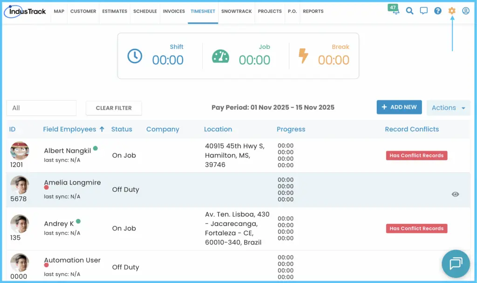477x283 pixels.
Task: Click the ADD NEW button
Action: pyautogui.click(x=399, y=107)
